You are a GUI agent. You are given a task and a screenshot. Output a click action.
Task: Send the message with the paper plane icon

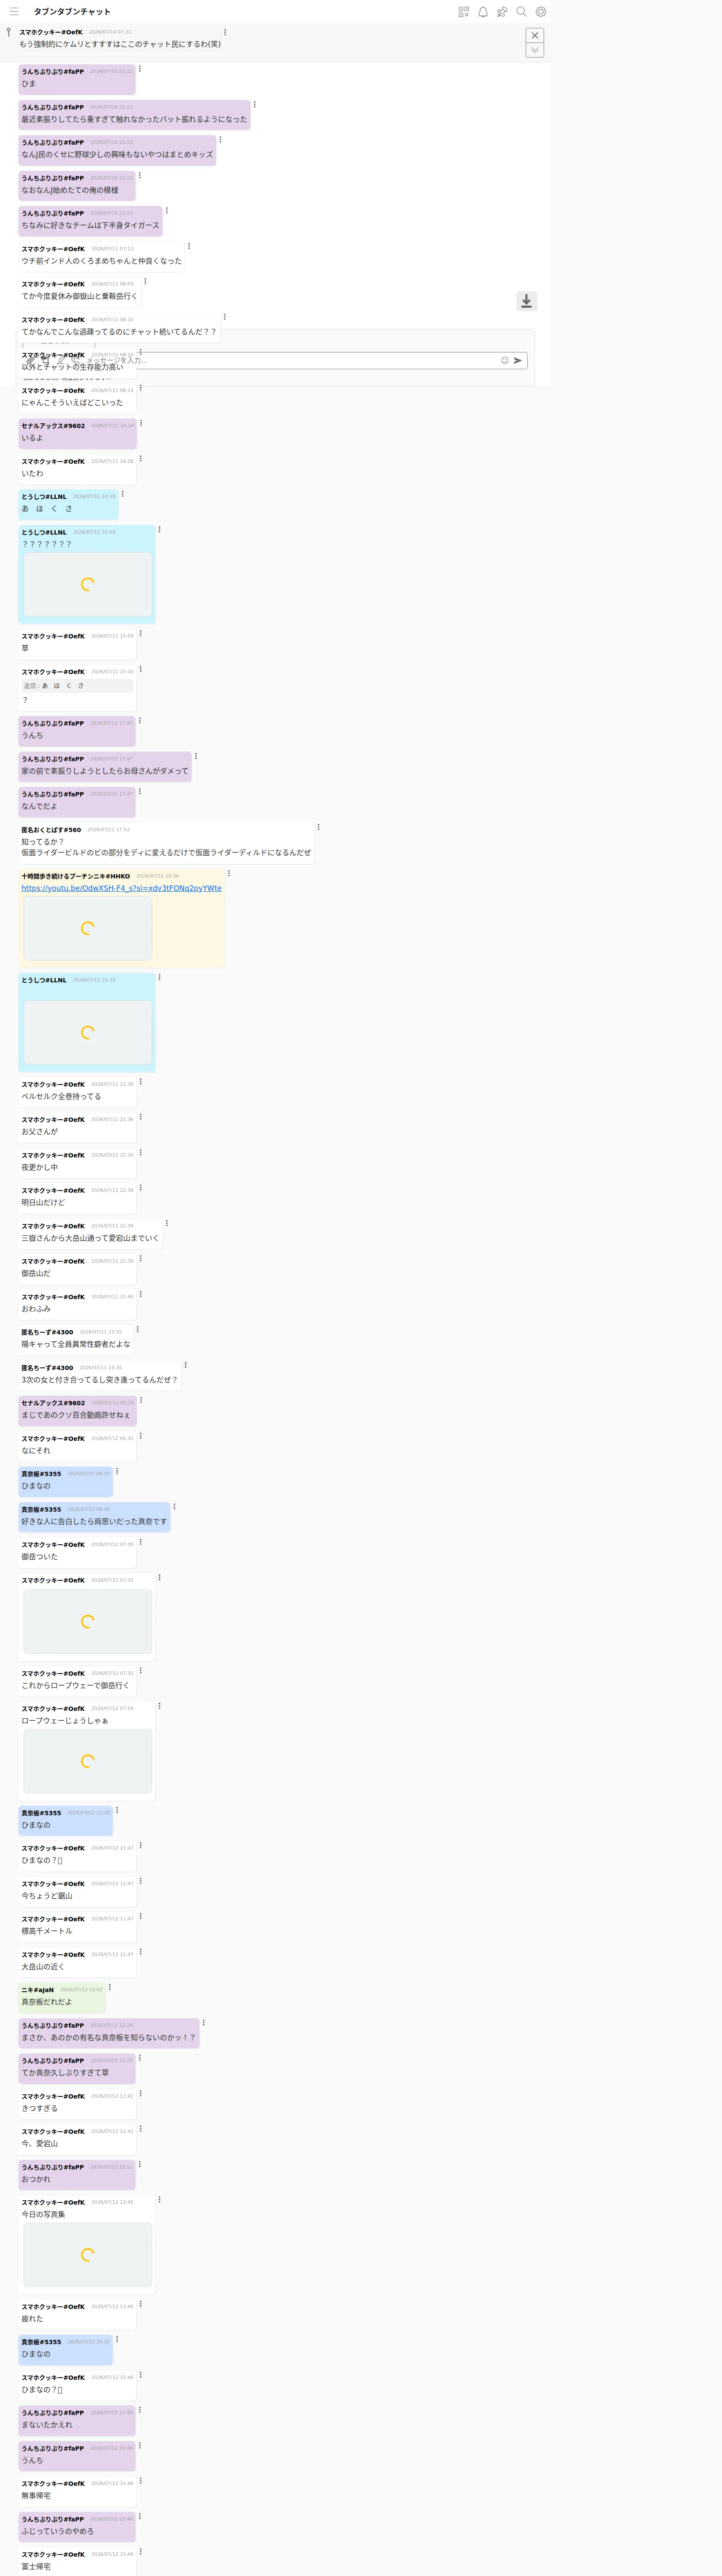point(517,360)
